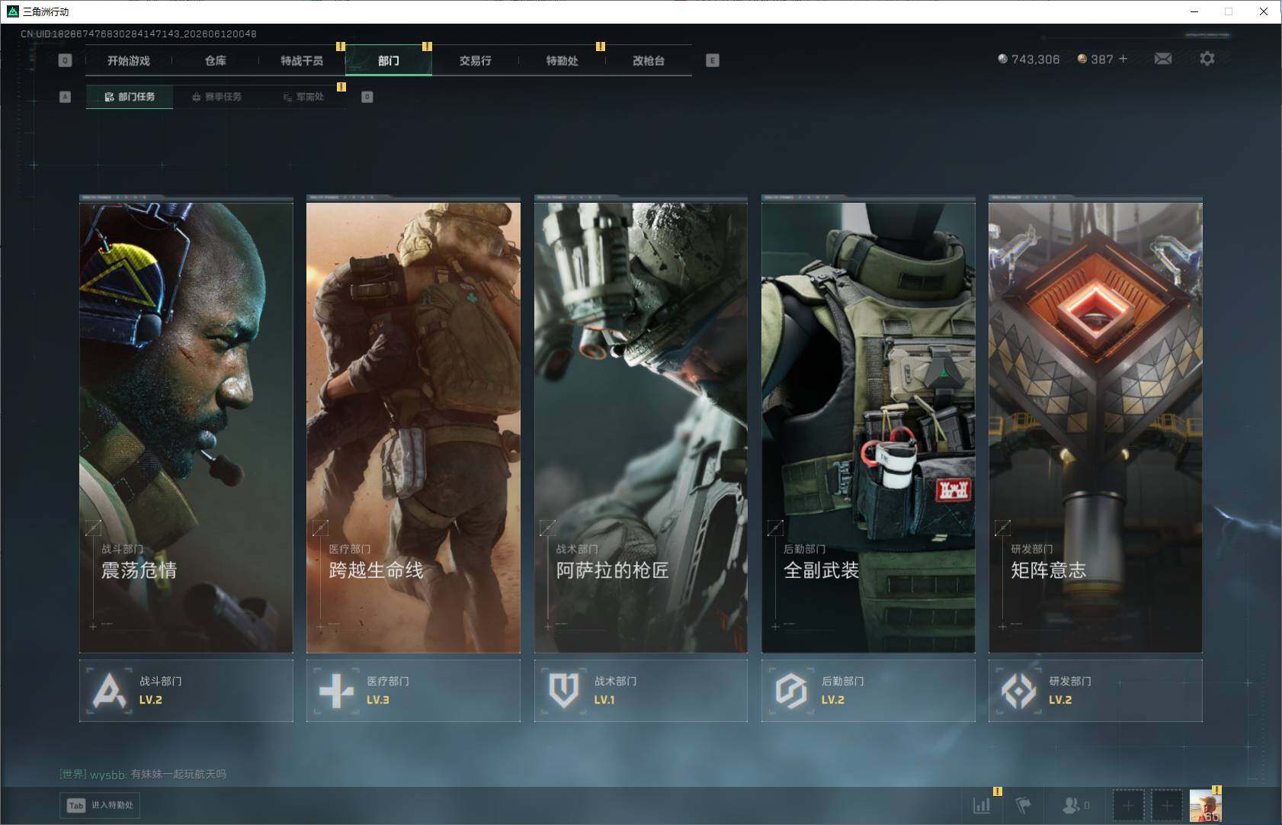Click the combat department A-shaped emblem
The image size is (1282, 825).
[109, 691]
